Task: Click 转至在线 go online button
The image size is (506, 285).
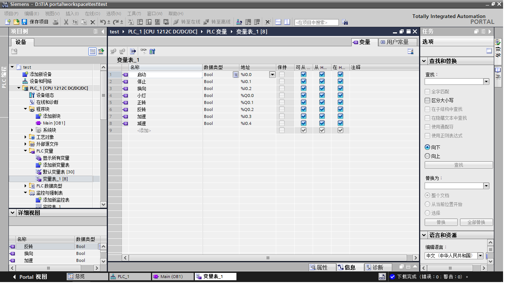Action: pos(187,22)
